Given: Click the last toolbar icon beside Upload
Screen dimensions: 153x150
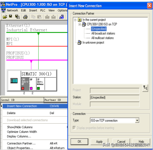Looking at the screenshot, I should (61, 17).
